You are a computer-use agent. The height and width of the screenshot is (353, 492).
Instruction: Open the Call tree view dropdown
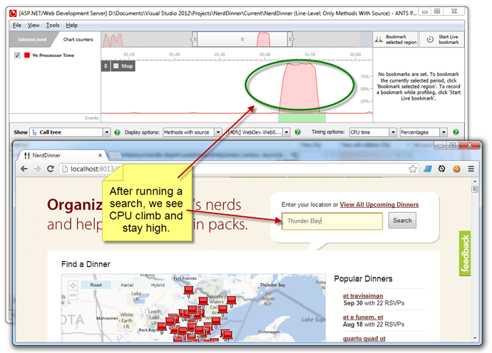point(68,132)
